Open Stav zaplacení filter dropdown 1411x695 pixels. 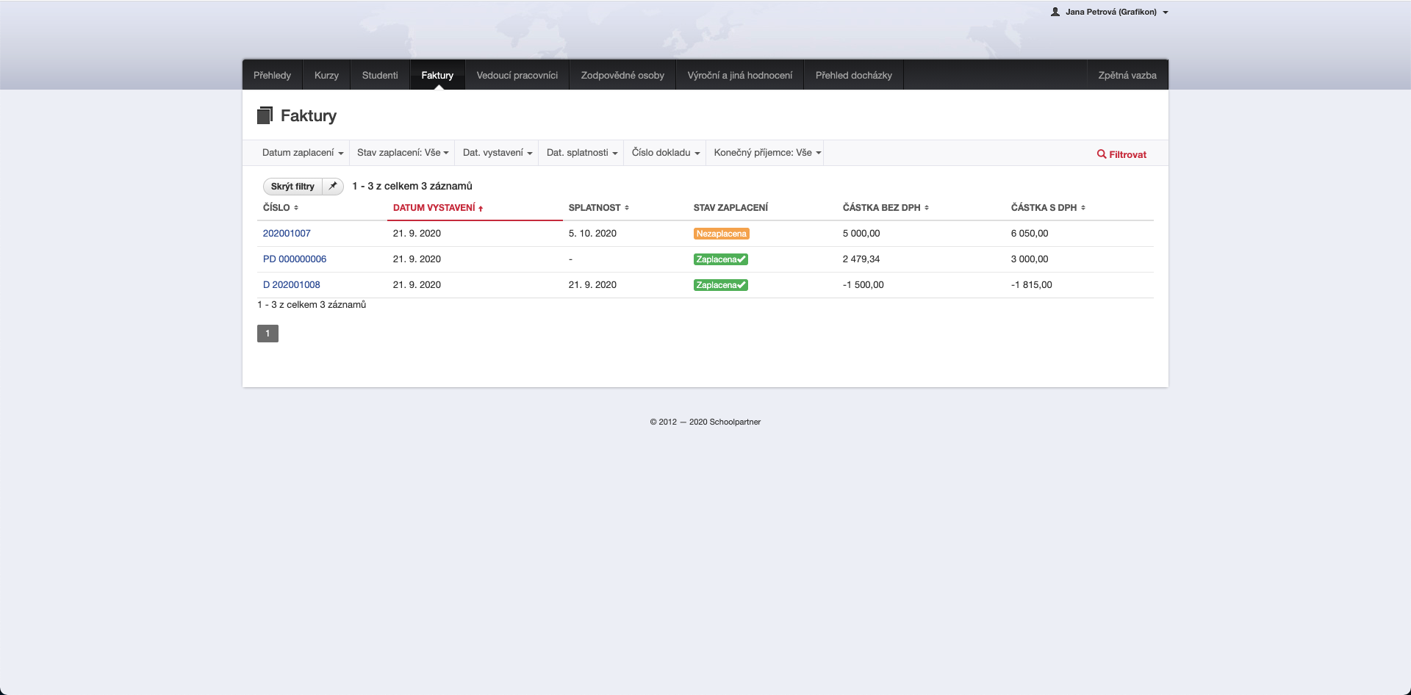pos(403,153)
